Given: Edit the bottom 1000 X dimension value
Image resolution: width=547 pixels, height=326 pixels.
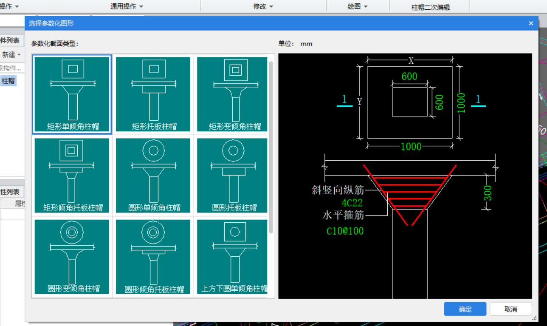Looking at the screenshot, I should pos(411,147).
